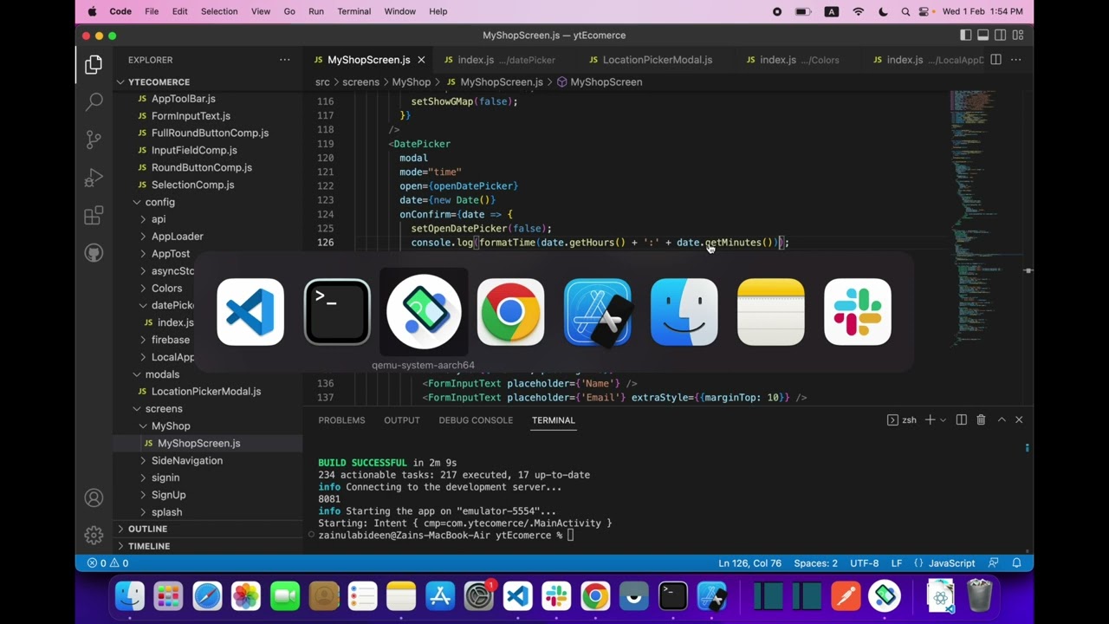Select MyShopScreen.js file in explorer
The height and width of the screenshot is (624, 1109).
(198, 444)
